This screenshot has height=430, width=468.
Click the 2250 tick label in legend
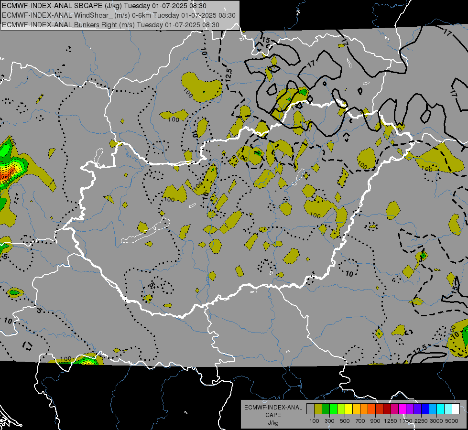[x=421, y=421]
